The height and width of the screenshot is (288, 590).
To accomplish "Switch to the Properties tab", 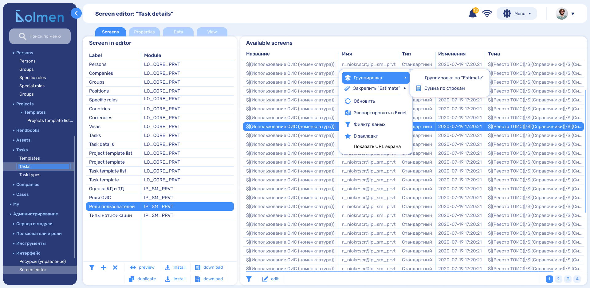I will click(x=144, y=32).
